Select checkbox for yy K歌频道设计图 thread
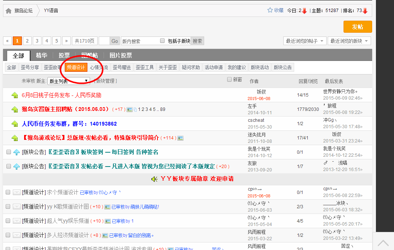The image size is (394, 250). click(x=8, y=206)
